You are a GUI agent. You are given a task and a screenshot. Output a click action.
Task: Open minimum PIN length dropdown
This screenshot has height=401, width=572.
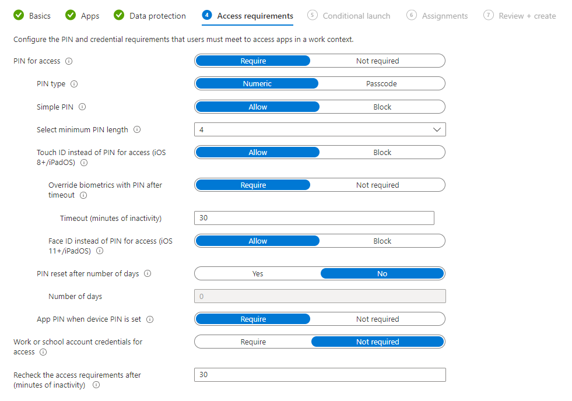coord(320,129)
